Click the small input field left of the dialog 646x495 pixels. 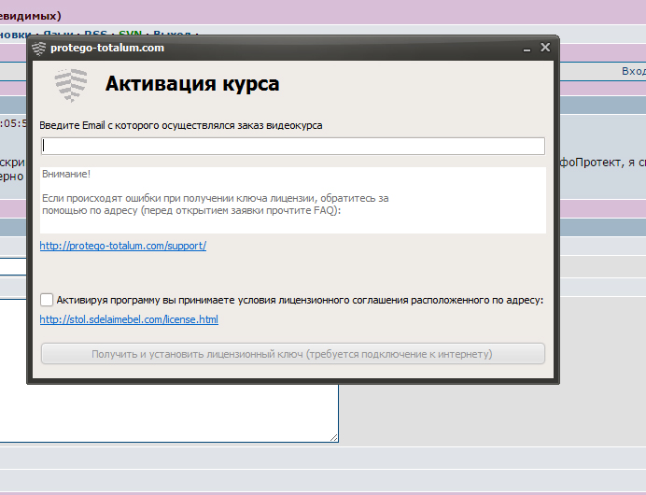[x=12, y=266]
